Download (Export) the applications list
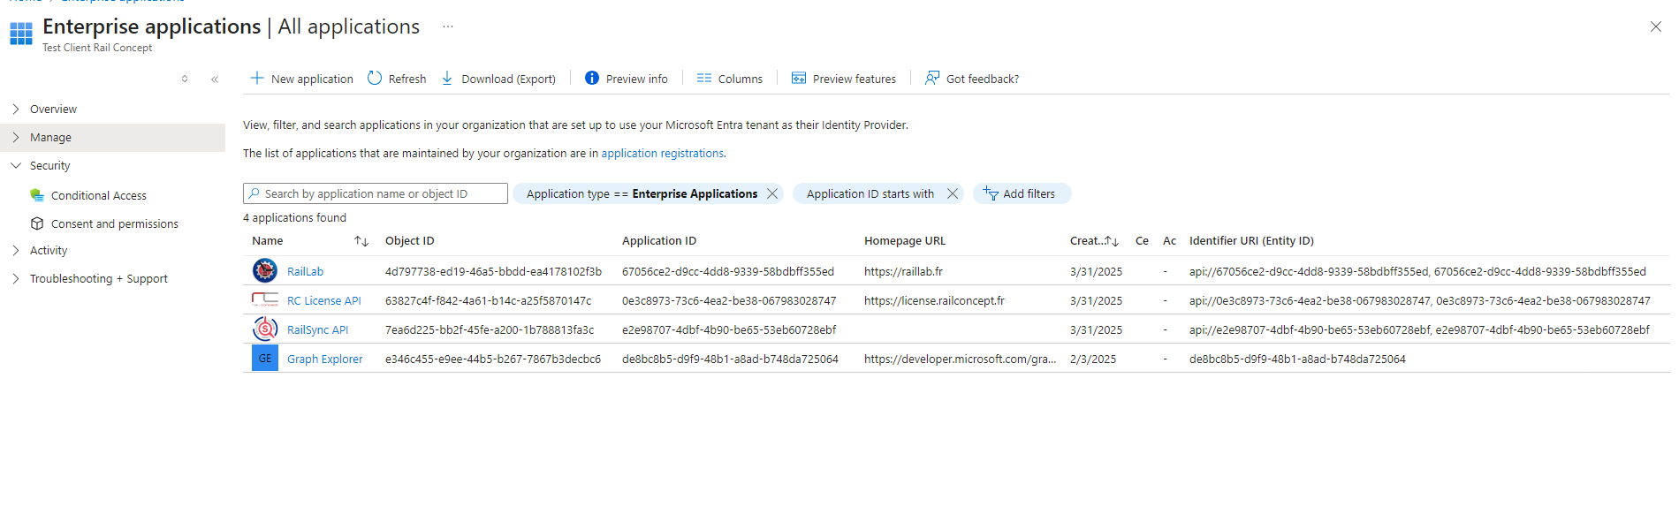1679x522 pixels. (x=498, y=79)
